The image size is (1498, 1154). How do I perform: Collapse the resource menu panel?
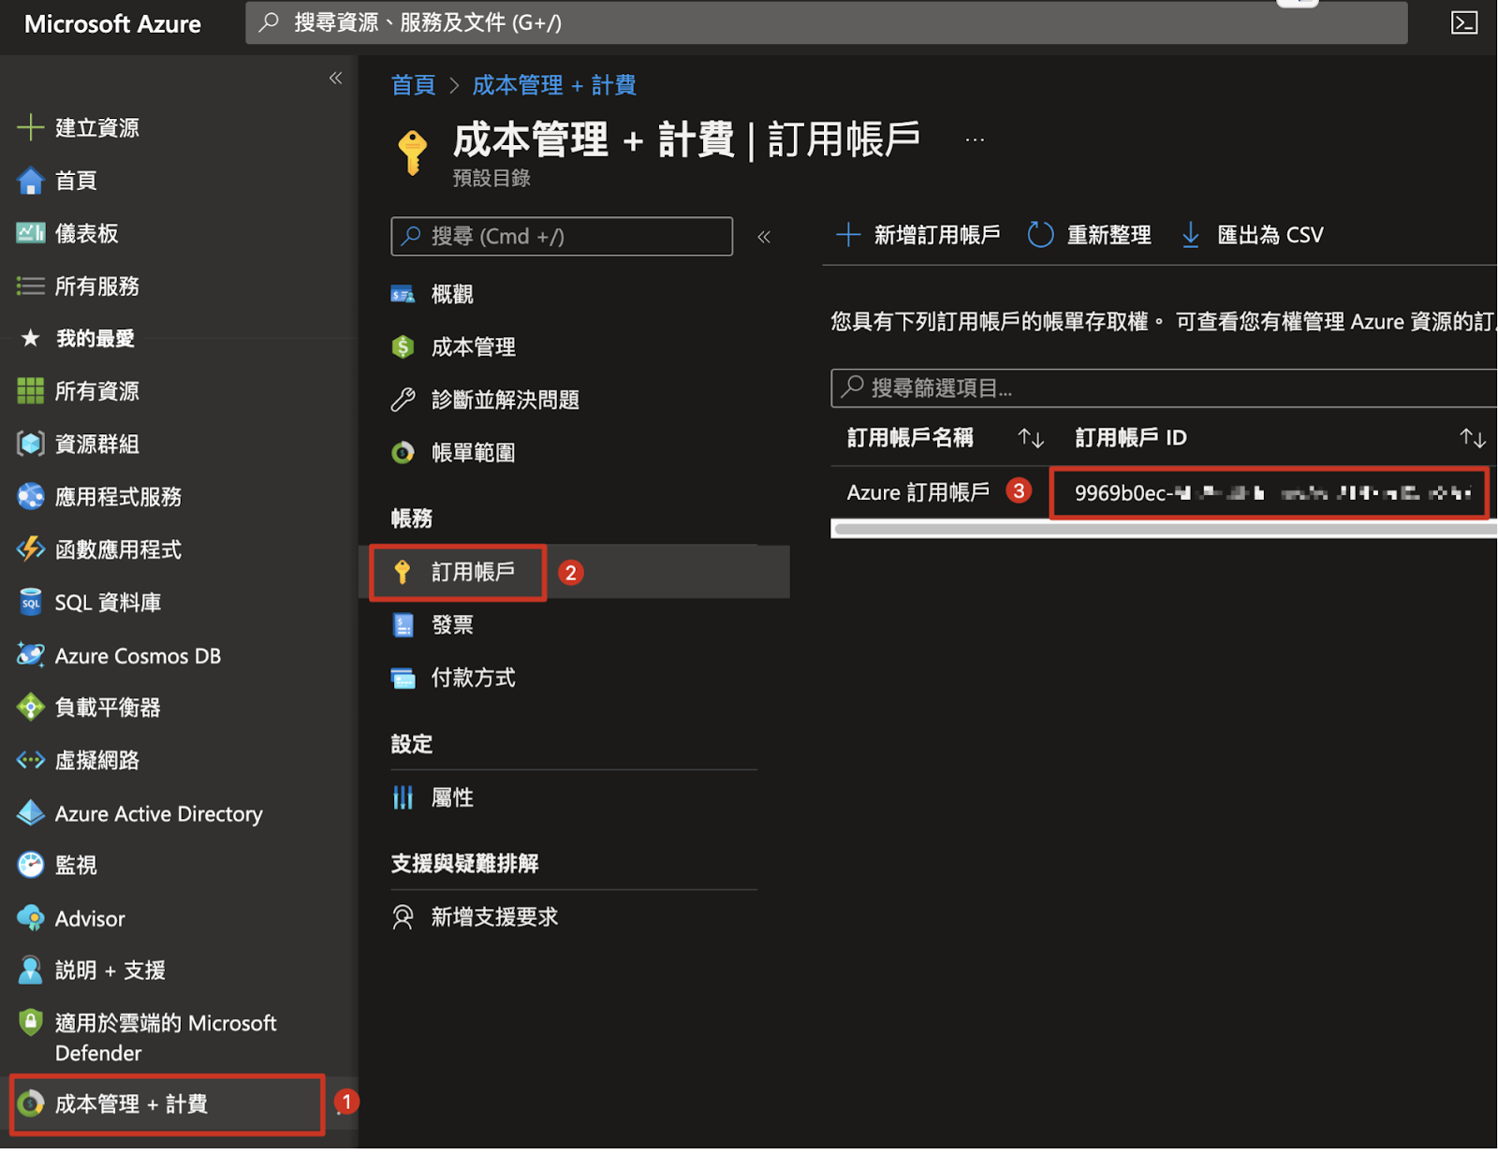(764, 237)
